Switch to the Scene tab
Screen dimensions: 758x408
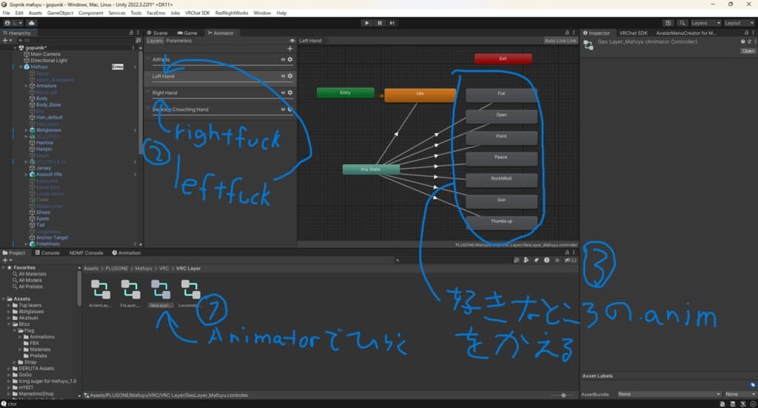[x=157, y=33]
